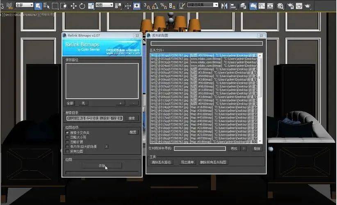Click the 在材质球中寻找 input field

pyautogui.click(x=200, y=148)
